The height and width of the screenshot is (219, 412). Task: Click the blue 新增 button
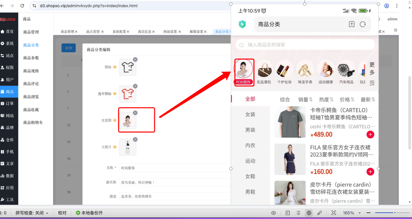pos(69,48)
